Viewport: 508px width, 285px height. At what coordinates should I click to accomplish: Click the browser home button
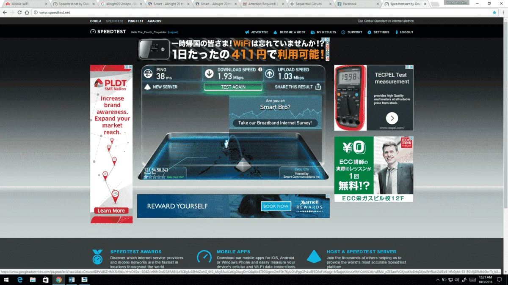(x=27, y=13)
